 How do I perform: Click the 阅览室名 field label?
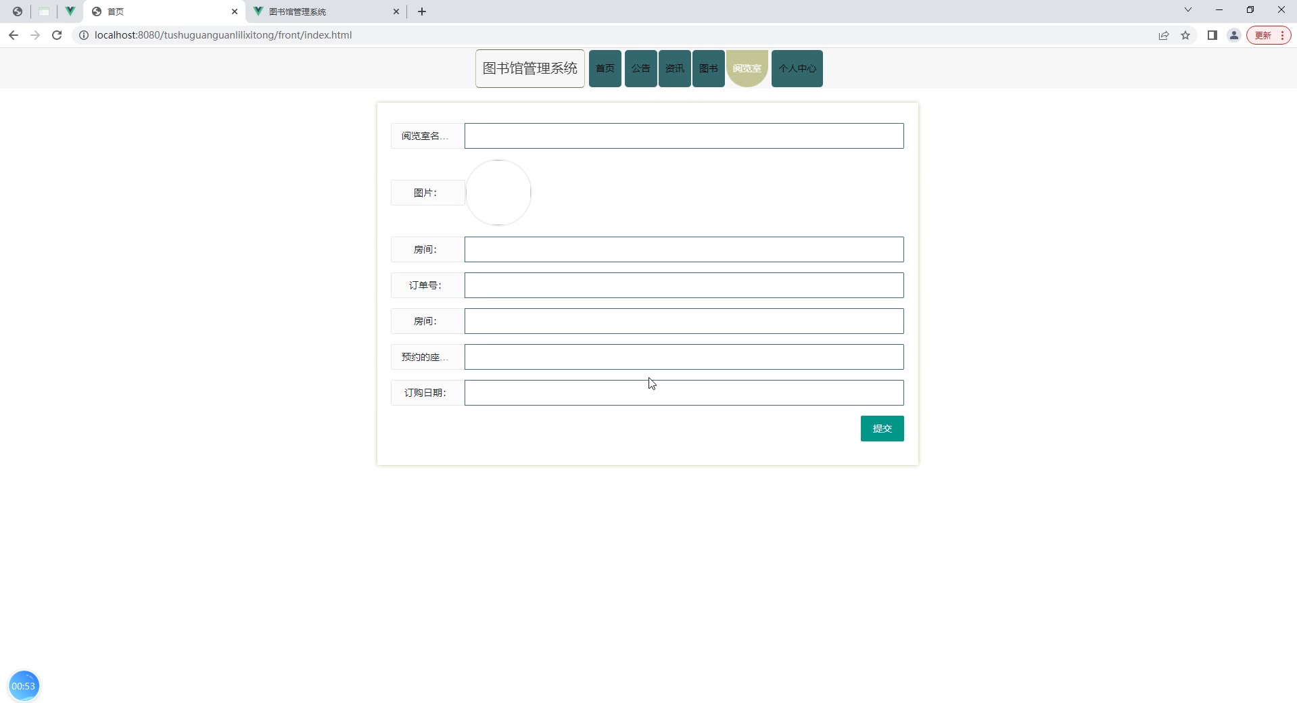pos(427,136)
